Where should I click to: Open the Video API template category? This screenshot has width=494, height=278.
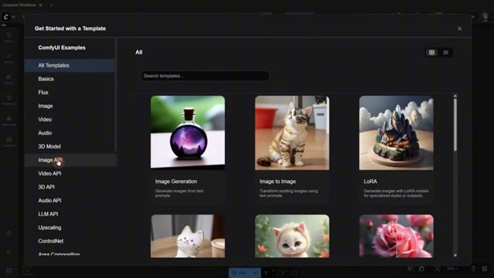coord(70,173)
